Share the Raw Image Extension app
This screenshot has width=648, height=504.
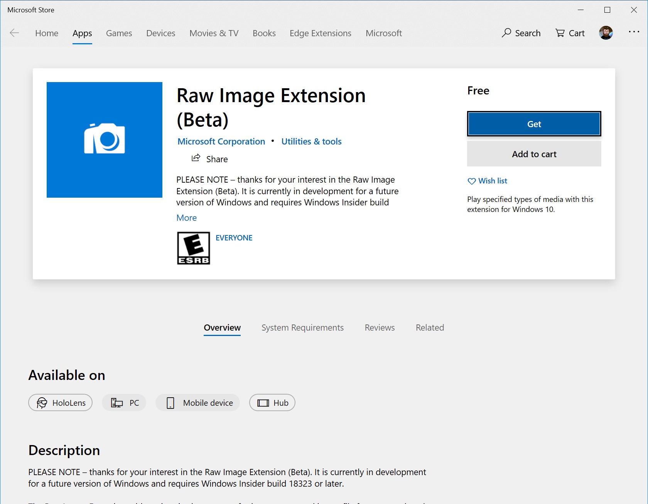(209, 159)
